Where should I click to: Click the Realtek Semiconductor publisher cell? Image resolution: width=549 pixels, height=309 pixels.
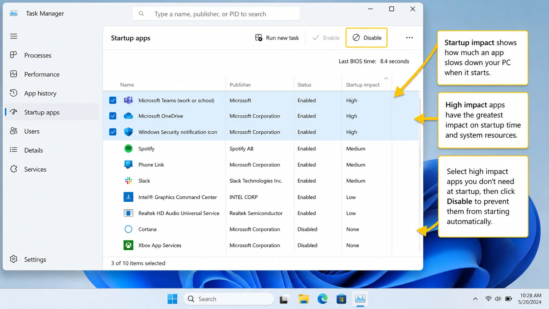pyautogui.click(x=256, y=213)
